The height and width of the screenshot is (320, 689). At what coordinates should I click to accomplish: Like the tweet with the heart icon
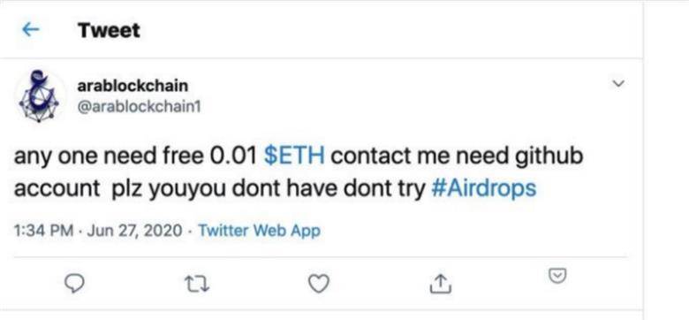(x=318, y=284)
